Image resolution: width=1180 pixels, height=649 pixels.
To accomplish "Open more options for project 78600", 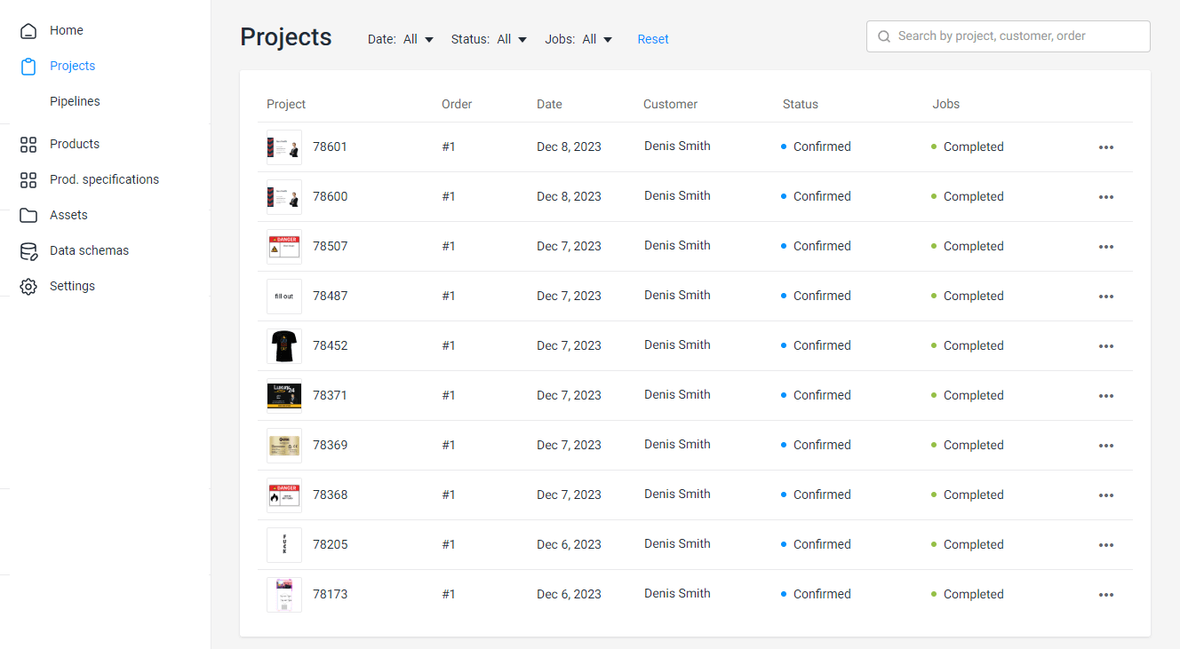I will tap(1106, 197).
